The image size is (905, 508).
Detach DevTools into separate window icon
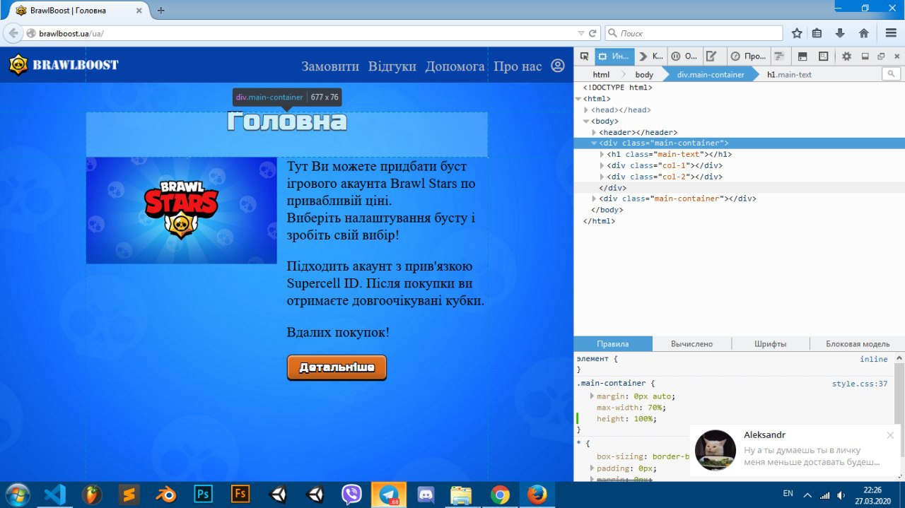coord(881,57)
